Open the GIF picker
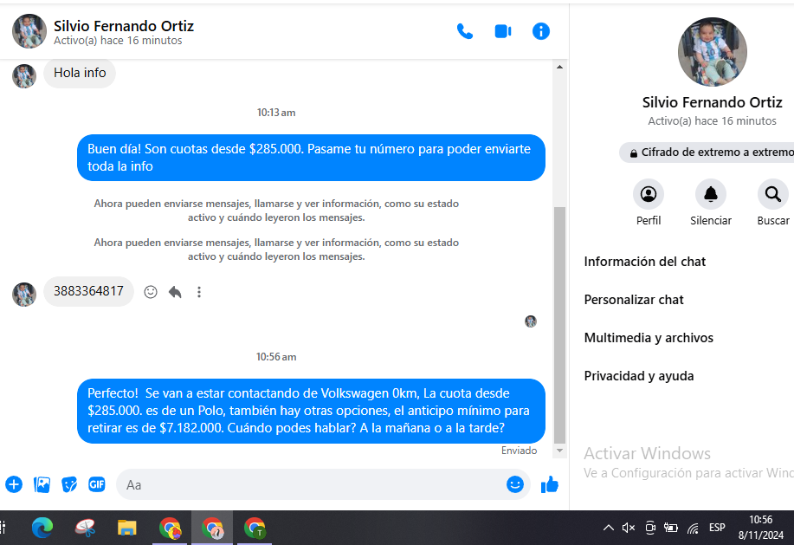 click(96, 484)
